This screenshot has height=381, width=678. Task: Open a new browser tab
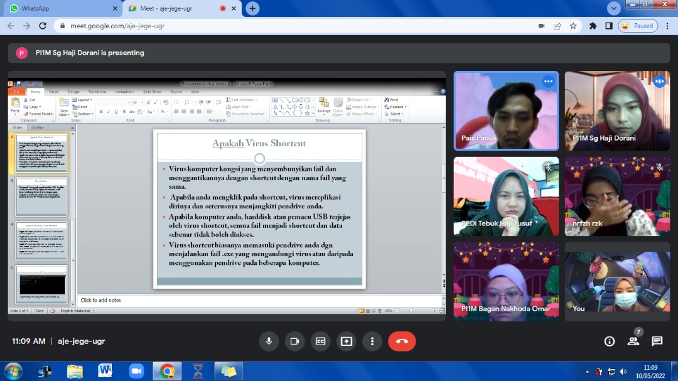[252, 8]
